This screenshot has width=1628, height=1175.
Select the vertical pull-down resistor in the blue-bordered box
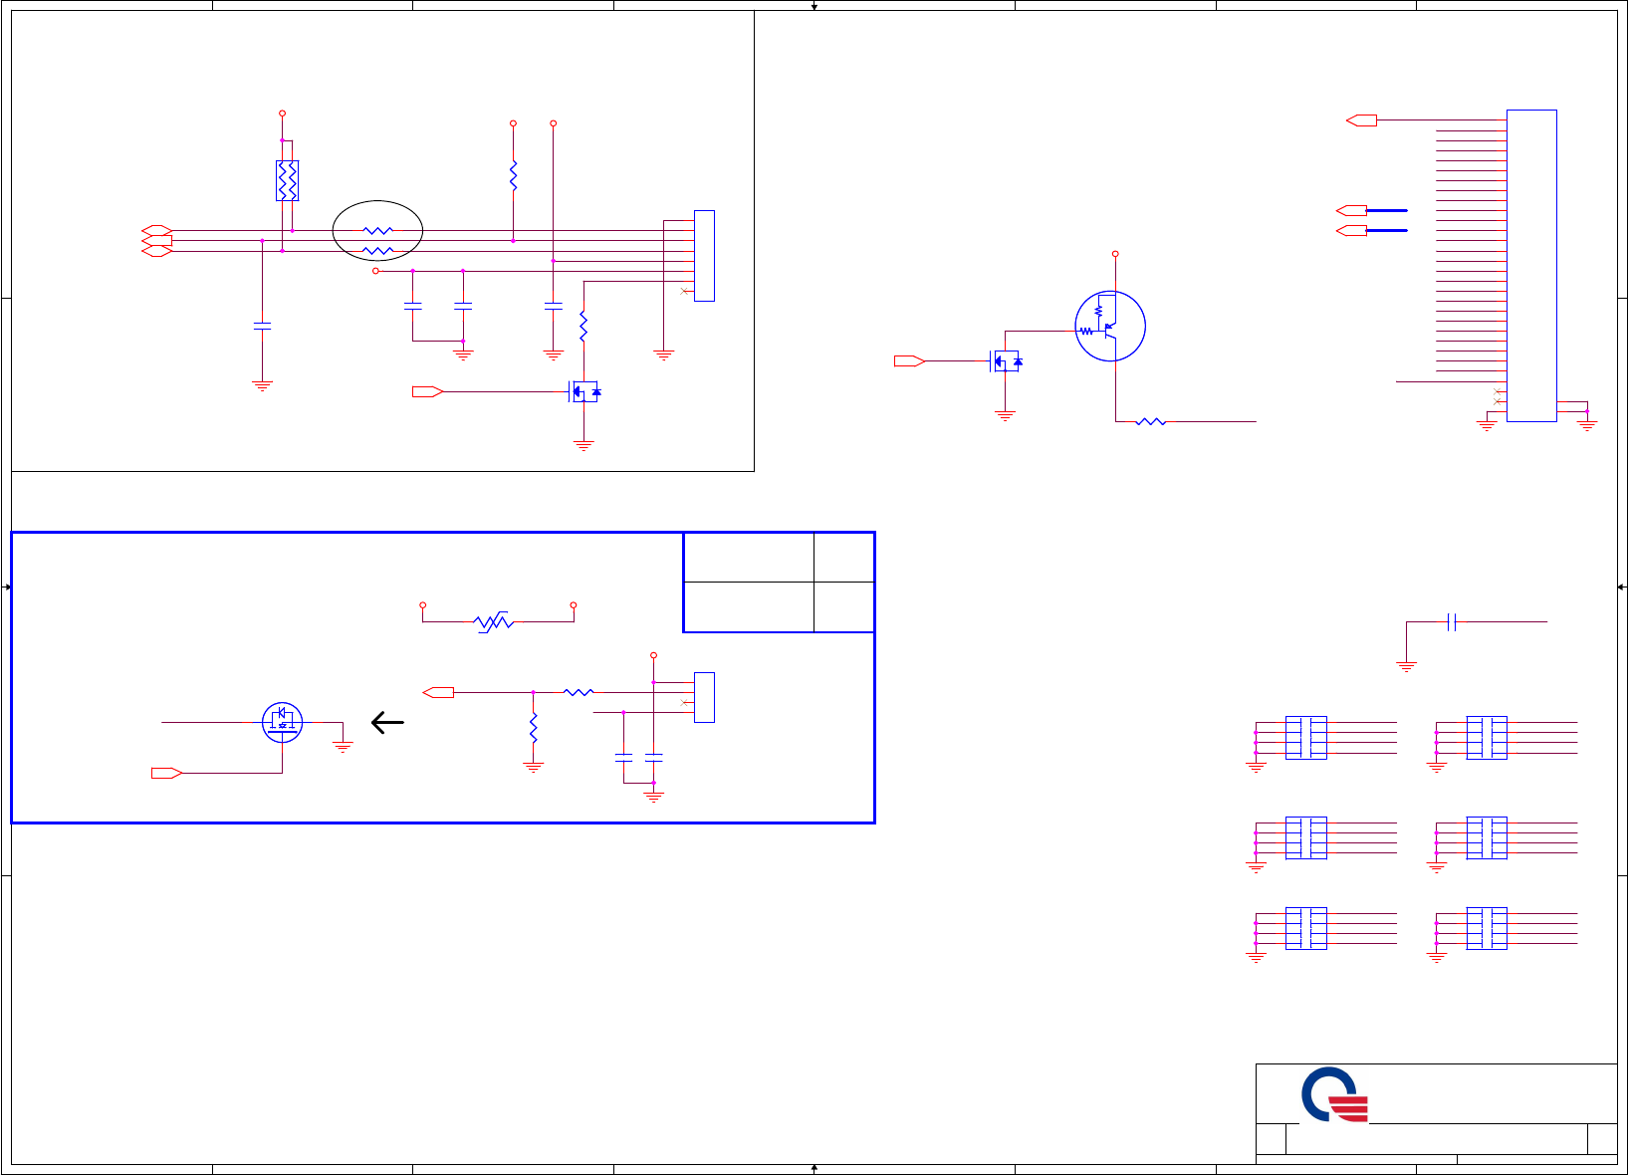(534, 728)
